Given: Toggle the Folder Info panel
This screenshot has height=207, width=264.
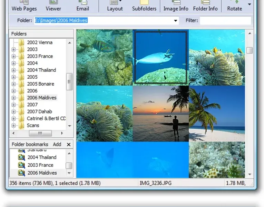Looking at the screenshot, I should (x=205, y=6).
